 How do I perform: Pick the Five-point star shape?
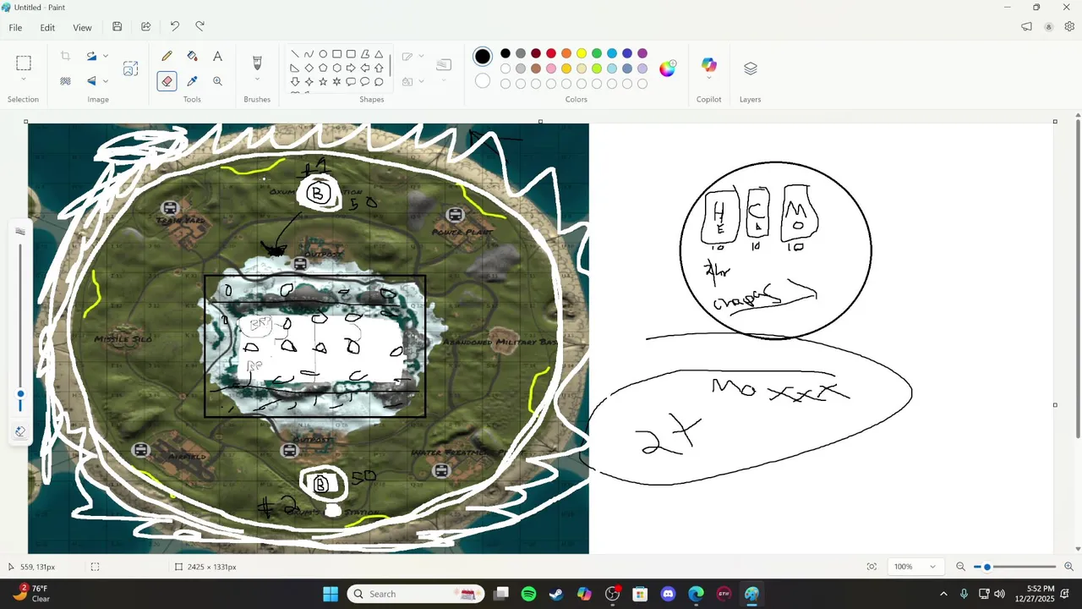(323, 81)
